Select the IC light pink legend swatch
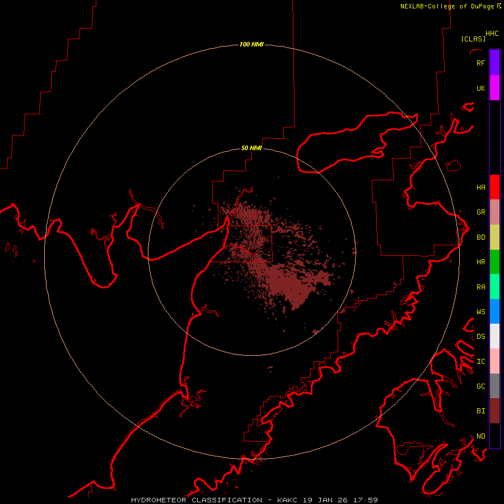Screen dimensions: 504x504 click(x=494, y=361)
